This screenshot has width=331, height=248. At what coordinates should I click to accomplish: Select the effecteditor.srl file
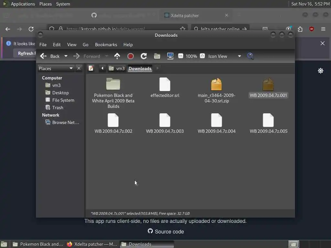pyautogui.click(x=165, y=87)
